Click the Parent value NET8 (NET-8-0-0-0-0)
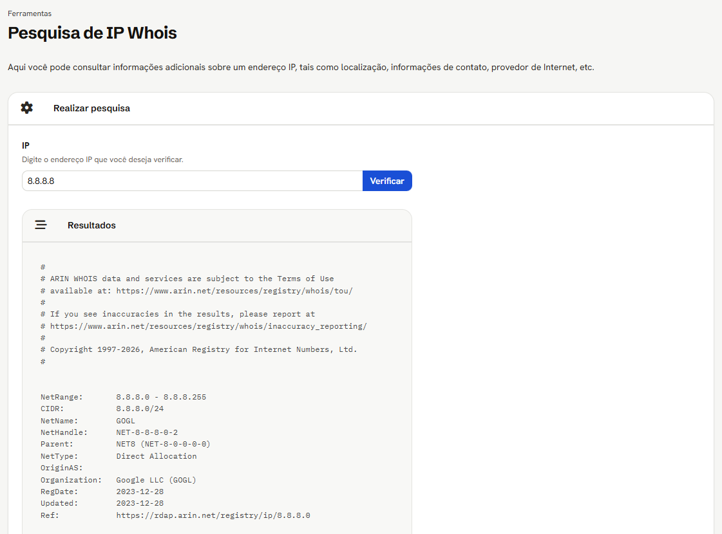 point(163,444)
